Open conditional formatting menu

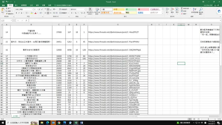(x=90, y=11)
